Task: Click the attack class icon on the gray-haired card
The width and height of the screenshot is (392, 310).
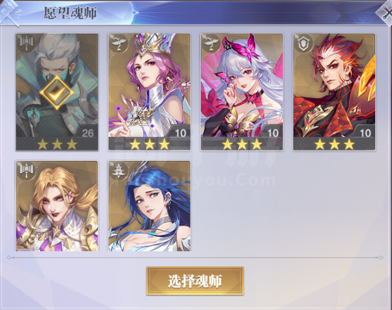Action: [26, 43]
